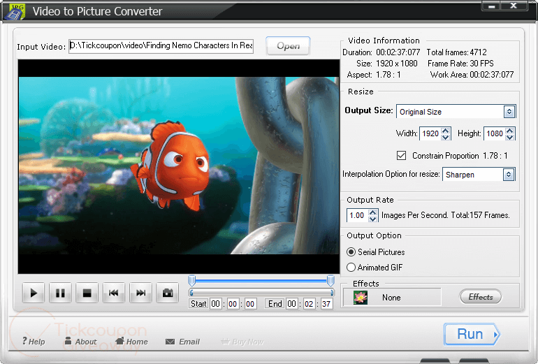Click the 'None' effect name text
Viewport: 538px width, 364px height.
391,298
